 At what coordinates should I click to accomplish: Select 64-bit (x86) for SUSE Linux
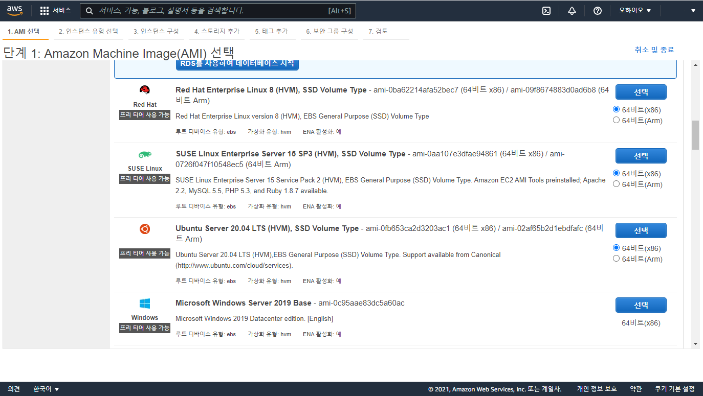[x=616, y=173]
